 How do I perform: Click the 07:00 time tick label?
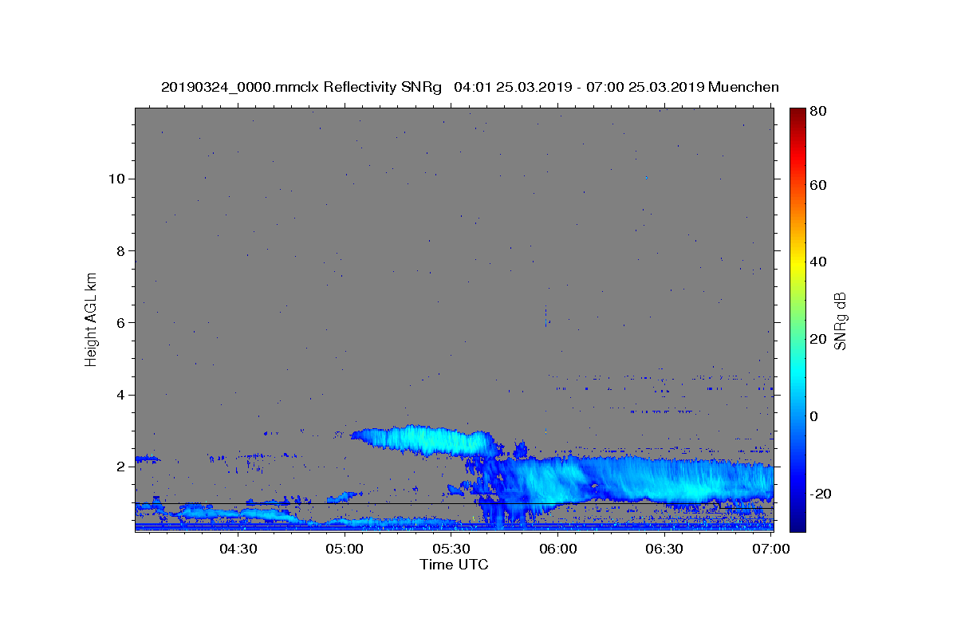[x=771, y=549]
